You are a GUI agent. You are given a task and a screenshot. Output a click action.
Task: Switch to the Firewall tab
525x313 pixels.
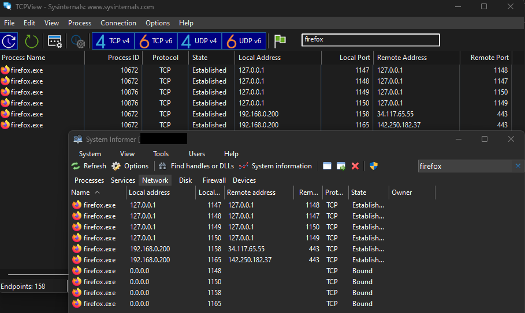click(214, 180)
